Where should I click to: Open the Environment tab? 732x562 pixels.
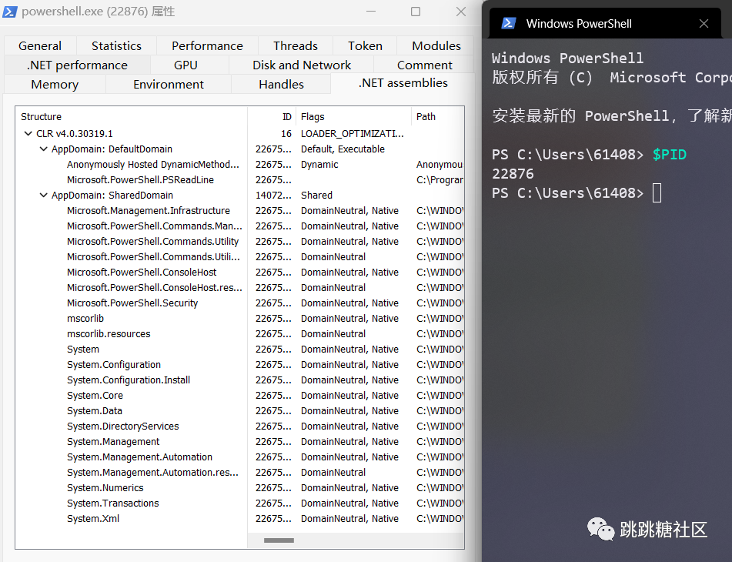click(x=168, y=84)
